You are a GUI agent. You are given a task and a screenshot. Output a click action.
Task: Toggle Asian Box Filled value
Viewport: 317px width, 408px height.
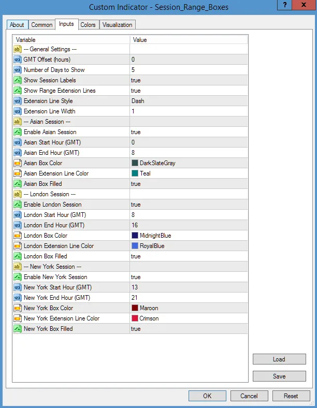[x=189, y=184]
